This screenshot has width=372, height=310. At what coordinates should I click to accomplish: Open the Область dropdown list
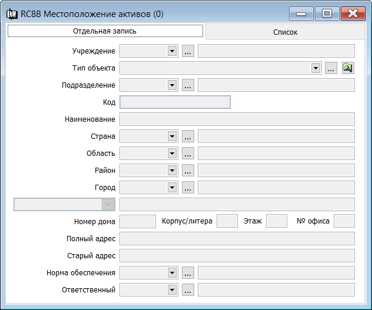(172, 154)
